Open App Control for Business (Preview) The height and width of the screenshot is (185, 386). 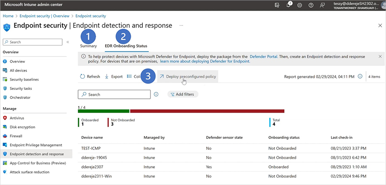38,163
